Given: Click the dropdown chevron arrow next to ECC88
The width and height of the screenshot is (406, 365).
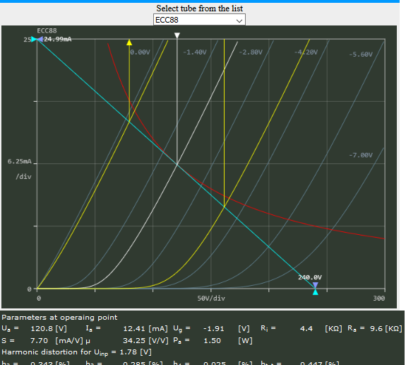Looking at the screenshot, I should (239, 21).
